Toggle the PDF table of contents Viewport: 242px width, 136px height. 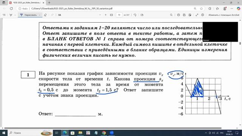(x=4, y=15)
